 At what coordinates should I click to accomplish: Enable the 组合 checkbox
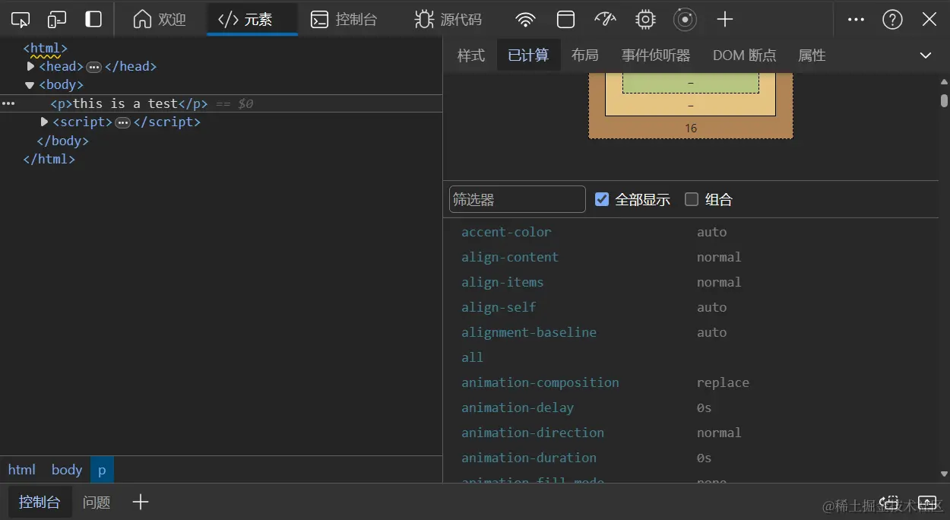pyautogui.click(x=692, y=199)
